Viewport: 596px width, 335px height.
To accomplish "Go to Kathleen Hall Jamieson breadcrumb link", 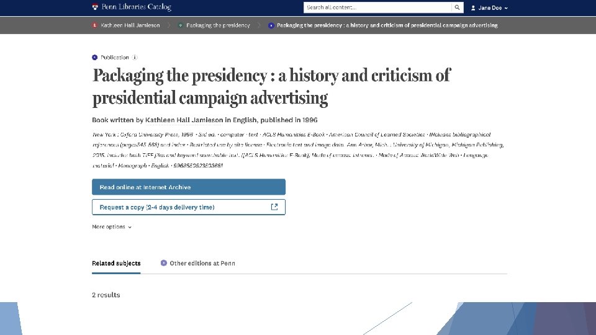I will 130,25.
